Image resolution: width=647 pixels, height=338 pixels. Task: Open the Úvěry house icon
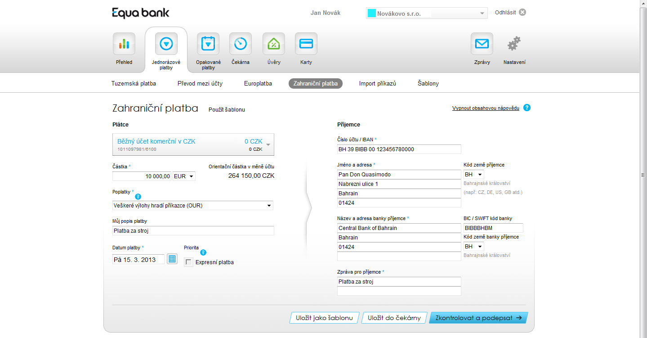[x=274, y=44]
